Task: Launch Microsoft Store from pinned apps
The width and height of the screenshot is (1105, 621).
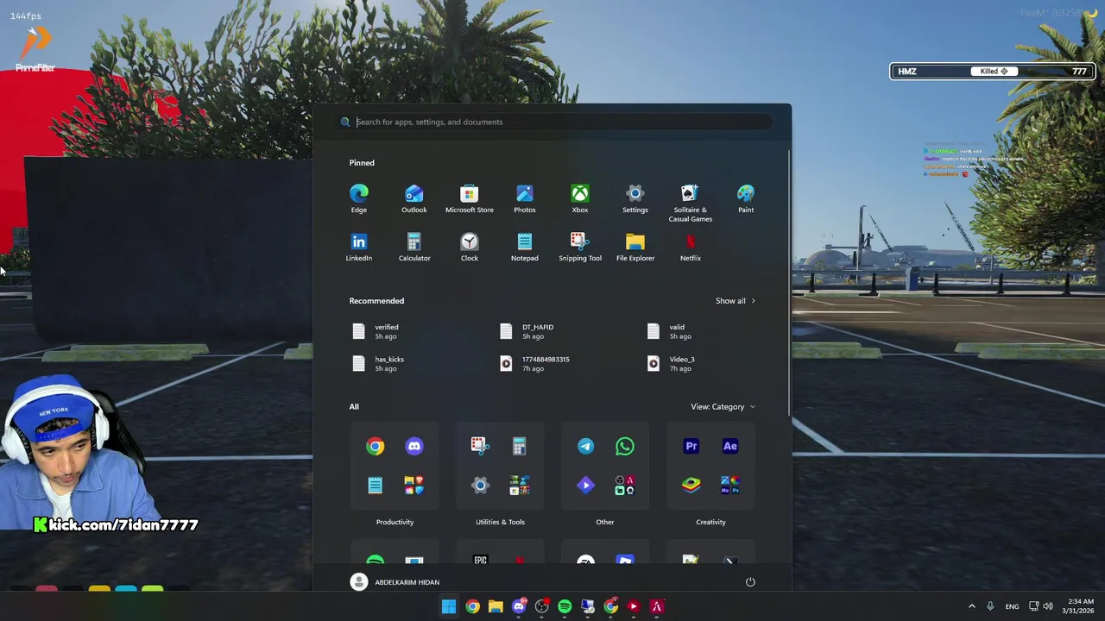Action: (x=469, y=199)
